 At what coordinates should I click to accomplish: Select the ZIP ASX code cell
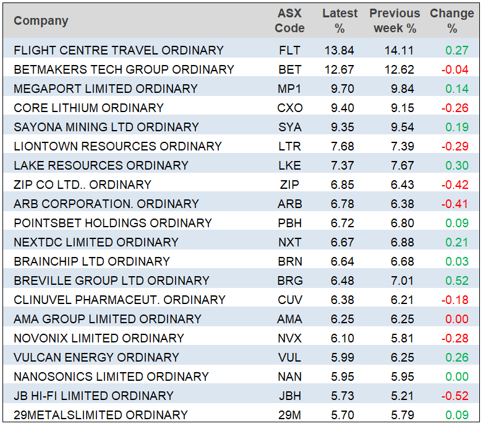(x=289, y=185)
